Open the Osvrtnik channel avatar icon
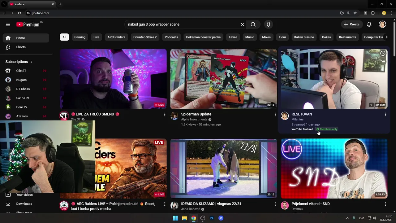 click(285, 205)
